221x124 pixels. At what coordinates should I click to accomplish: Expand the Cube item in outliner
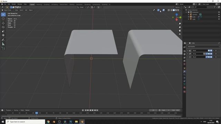click(189, 17)
